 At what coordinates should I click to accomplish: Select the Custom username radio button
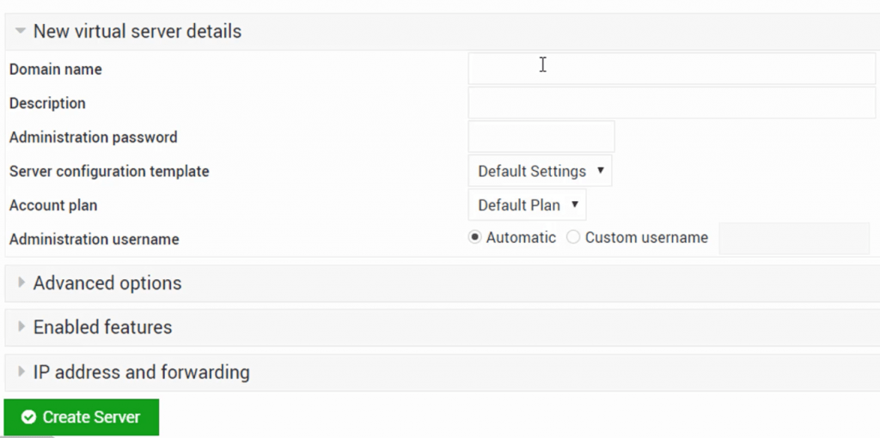click(573, 238)
